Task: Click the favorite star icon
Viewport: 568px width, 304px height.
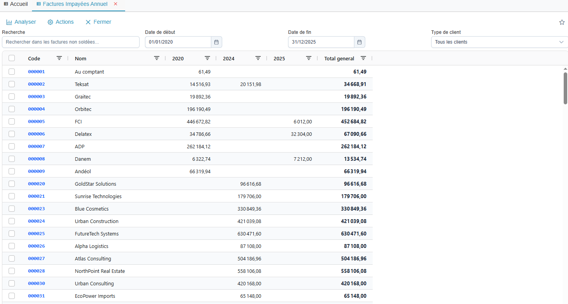Action: 562,22
